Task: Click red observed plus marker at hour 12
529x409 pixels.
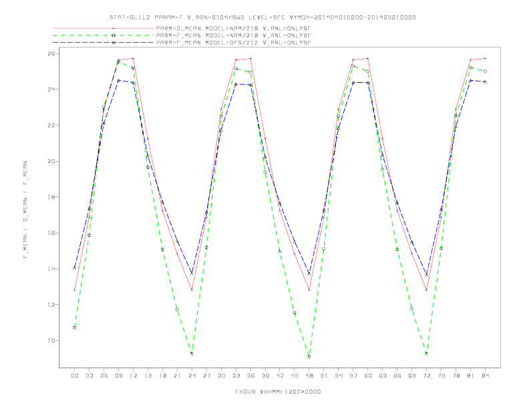Action: pyautogui.click(x=134, y=59)
